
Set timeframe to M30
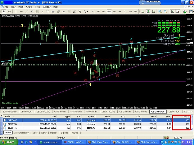tap(109, 11)
